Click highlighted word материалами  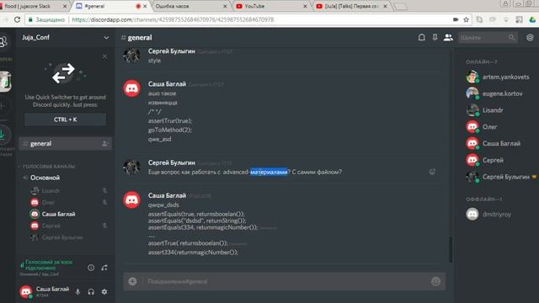[269, 172]
